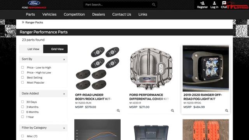Click the Ford Performance logo

[x=34, y=5]
